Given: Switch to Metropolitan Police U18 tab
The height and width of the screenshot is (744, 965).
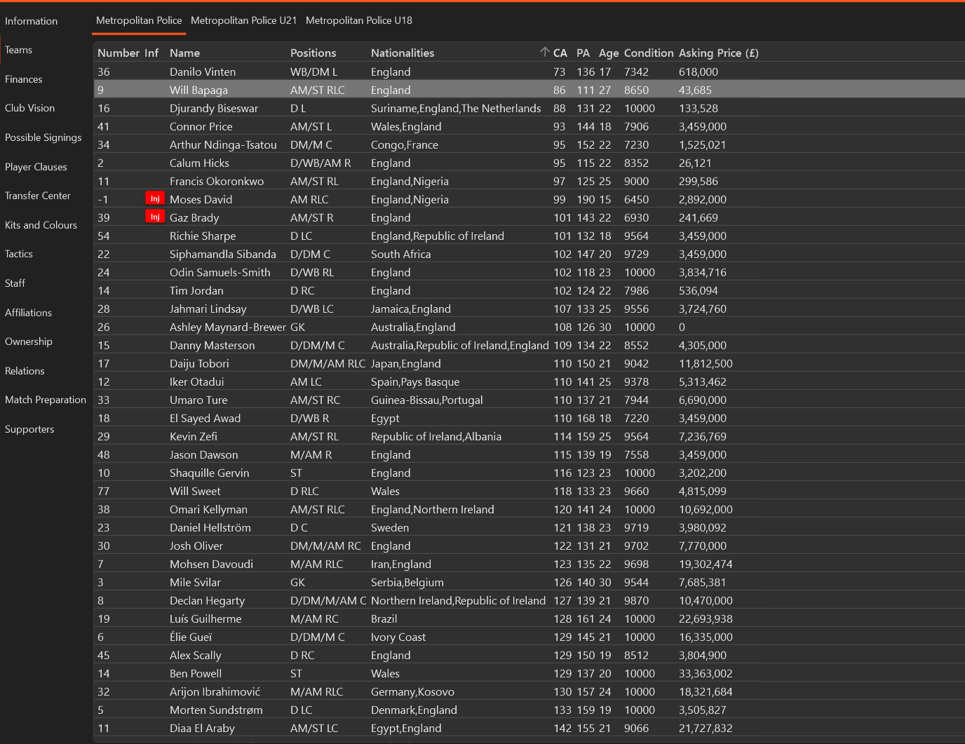Looking at the screenshot, I should [359, 20].
